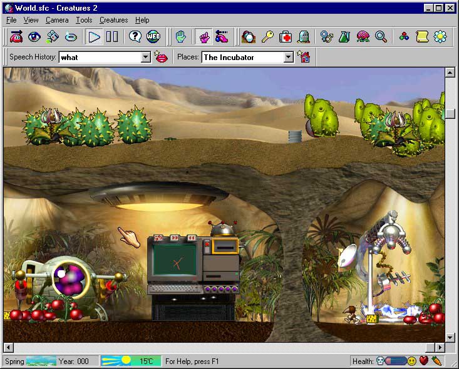Open the green flask science kit

(x=344, y=37)
